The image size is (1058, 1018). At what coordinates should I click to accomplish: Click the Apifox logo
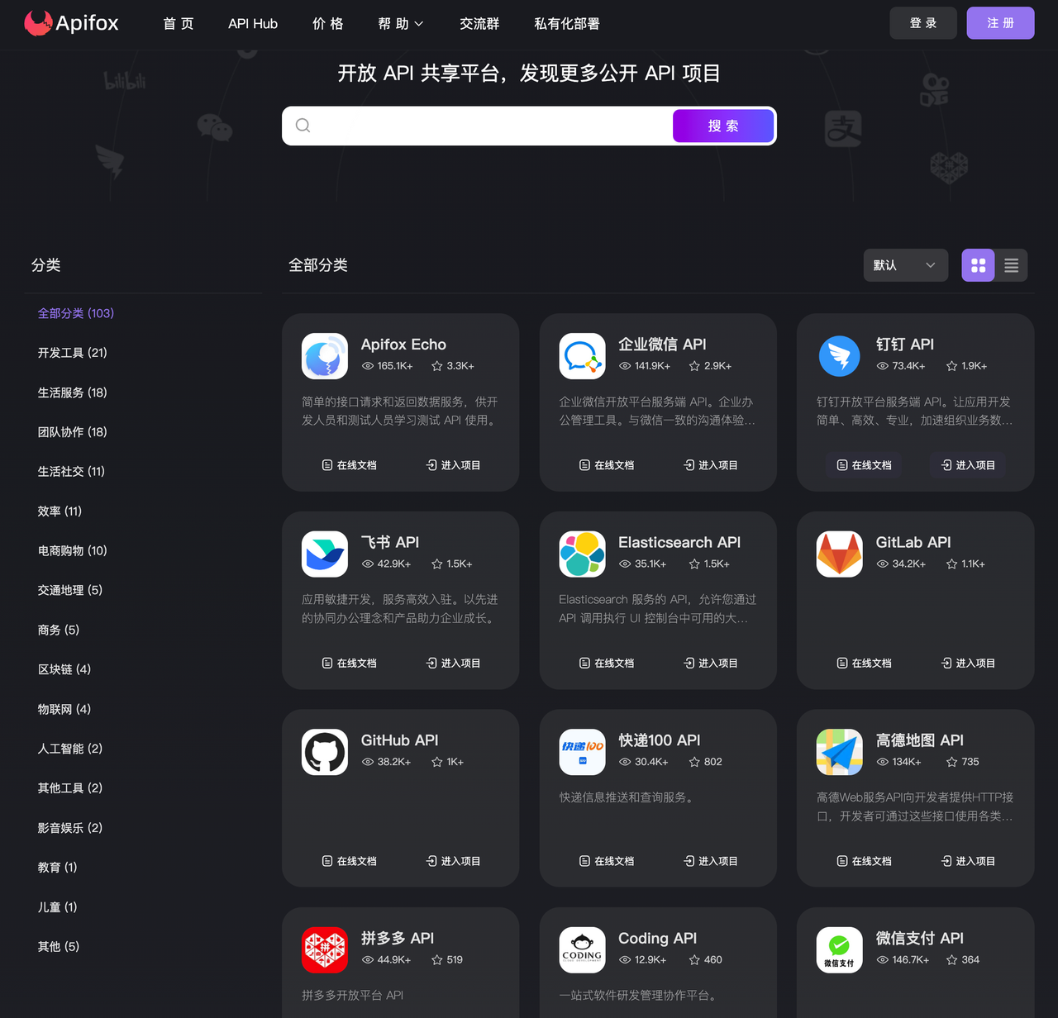[x=72, y=23]
